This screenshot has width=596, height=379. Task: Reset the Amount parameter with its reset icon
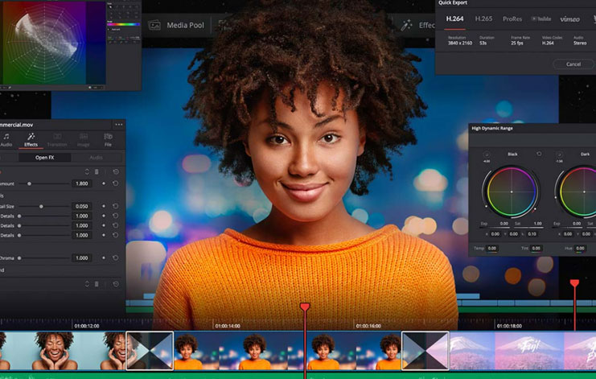(x=116, y=183)
